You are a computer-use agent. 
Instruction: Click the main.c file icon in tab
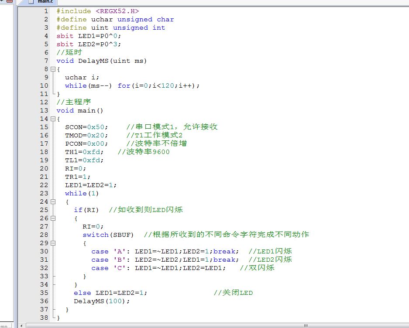coord(31,2)
